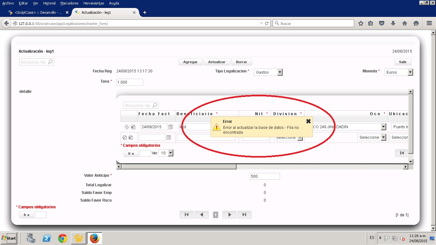Open the Moneda dropdown showing Euros
Image resolution: width=436 pixels, height=245 pixels.
399,72
